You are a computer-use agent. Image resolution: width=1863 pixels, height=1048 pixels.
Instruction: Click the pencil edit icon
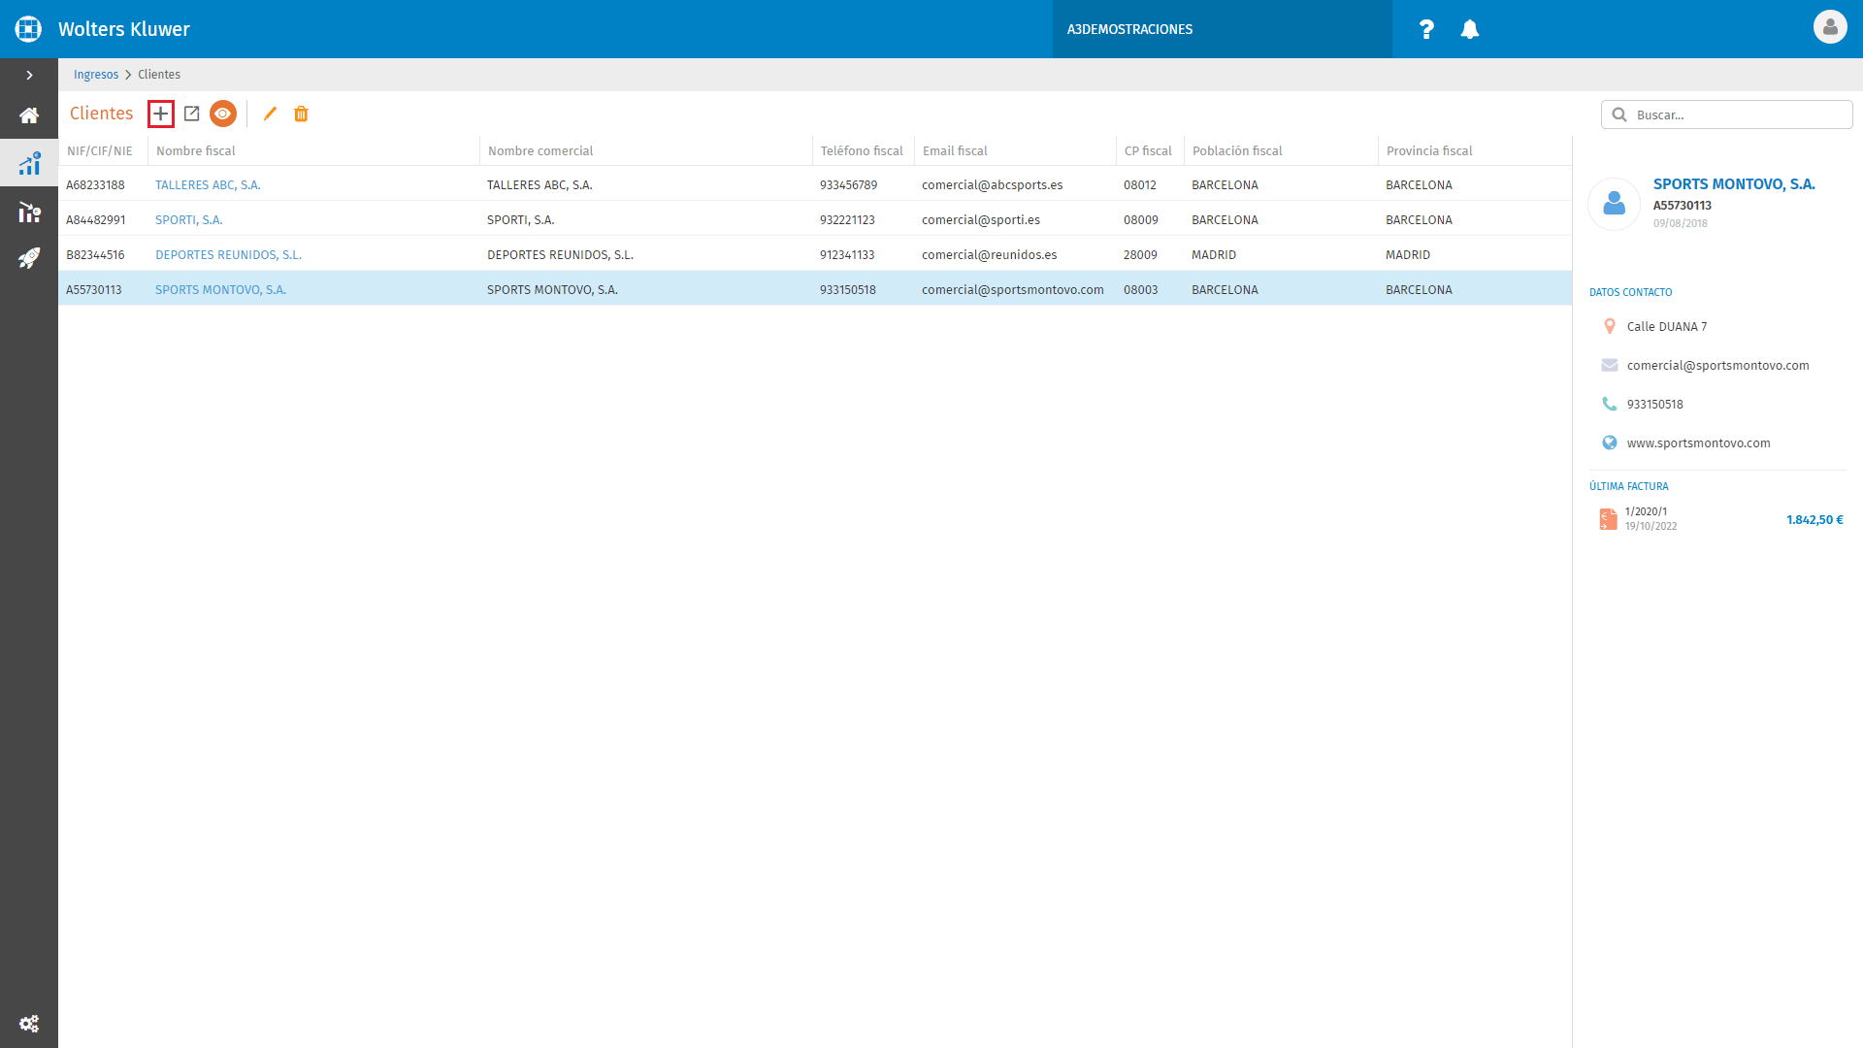pyautogui.click(x=270, y=114)
